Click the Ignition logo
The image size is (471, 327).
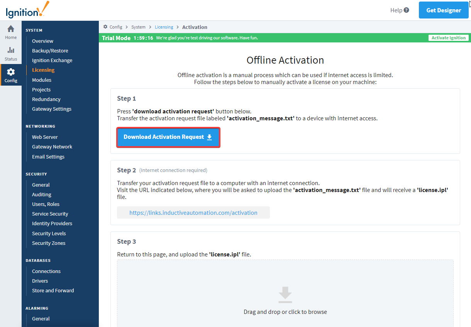point(27,10)
